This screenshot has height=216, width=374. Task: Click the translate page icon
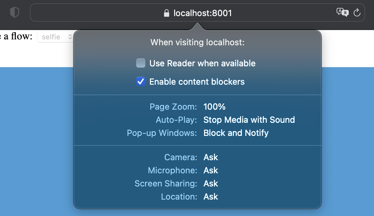[342, 12]
